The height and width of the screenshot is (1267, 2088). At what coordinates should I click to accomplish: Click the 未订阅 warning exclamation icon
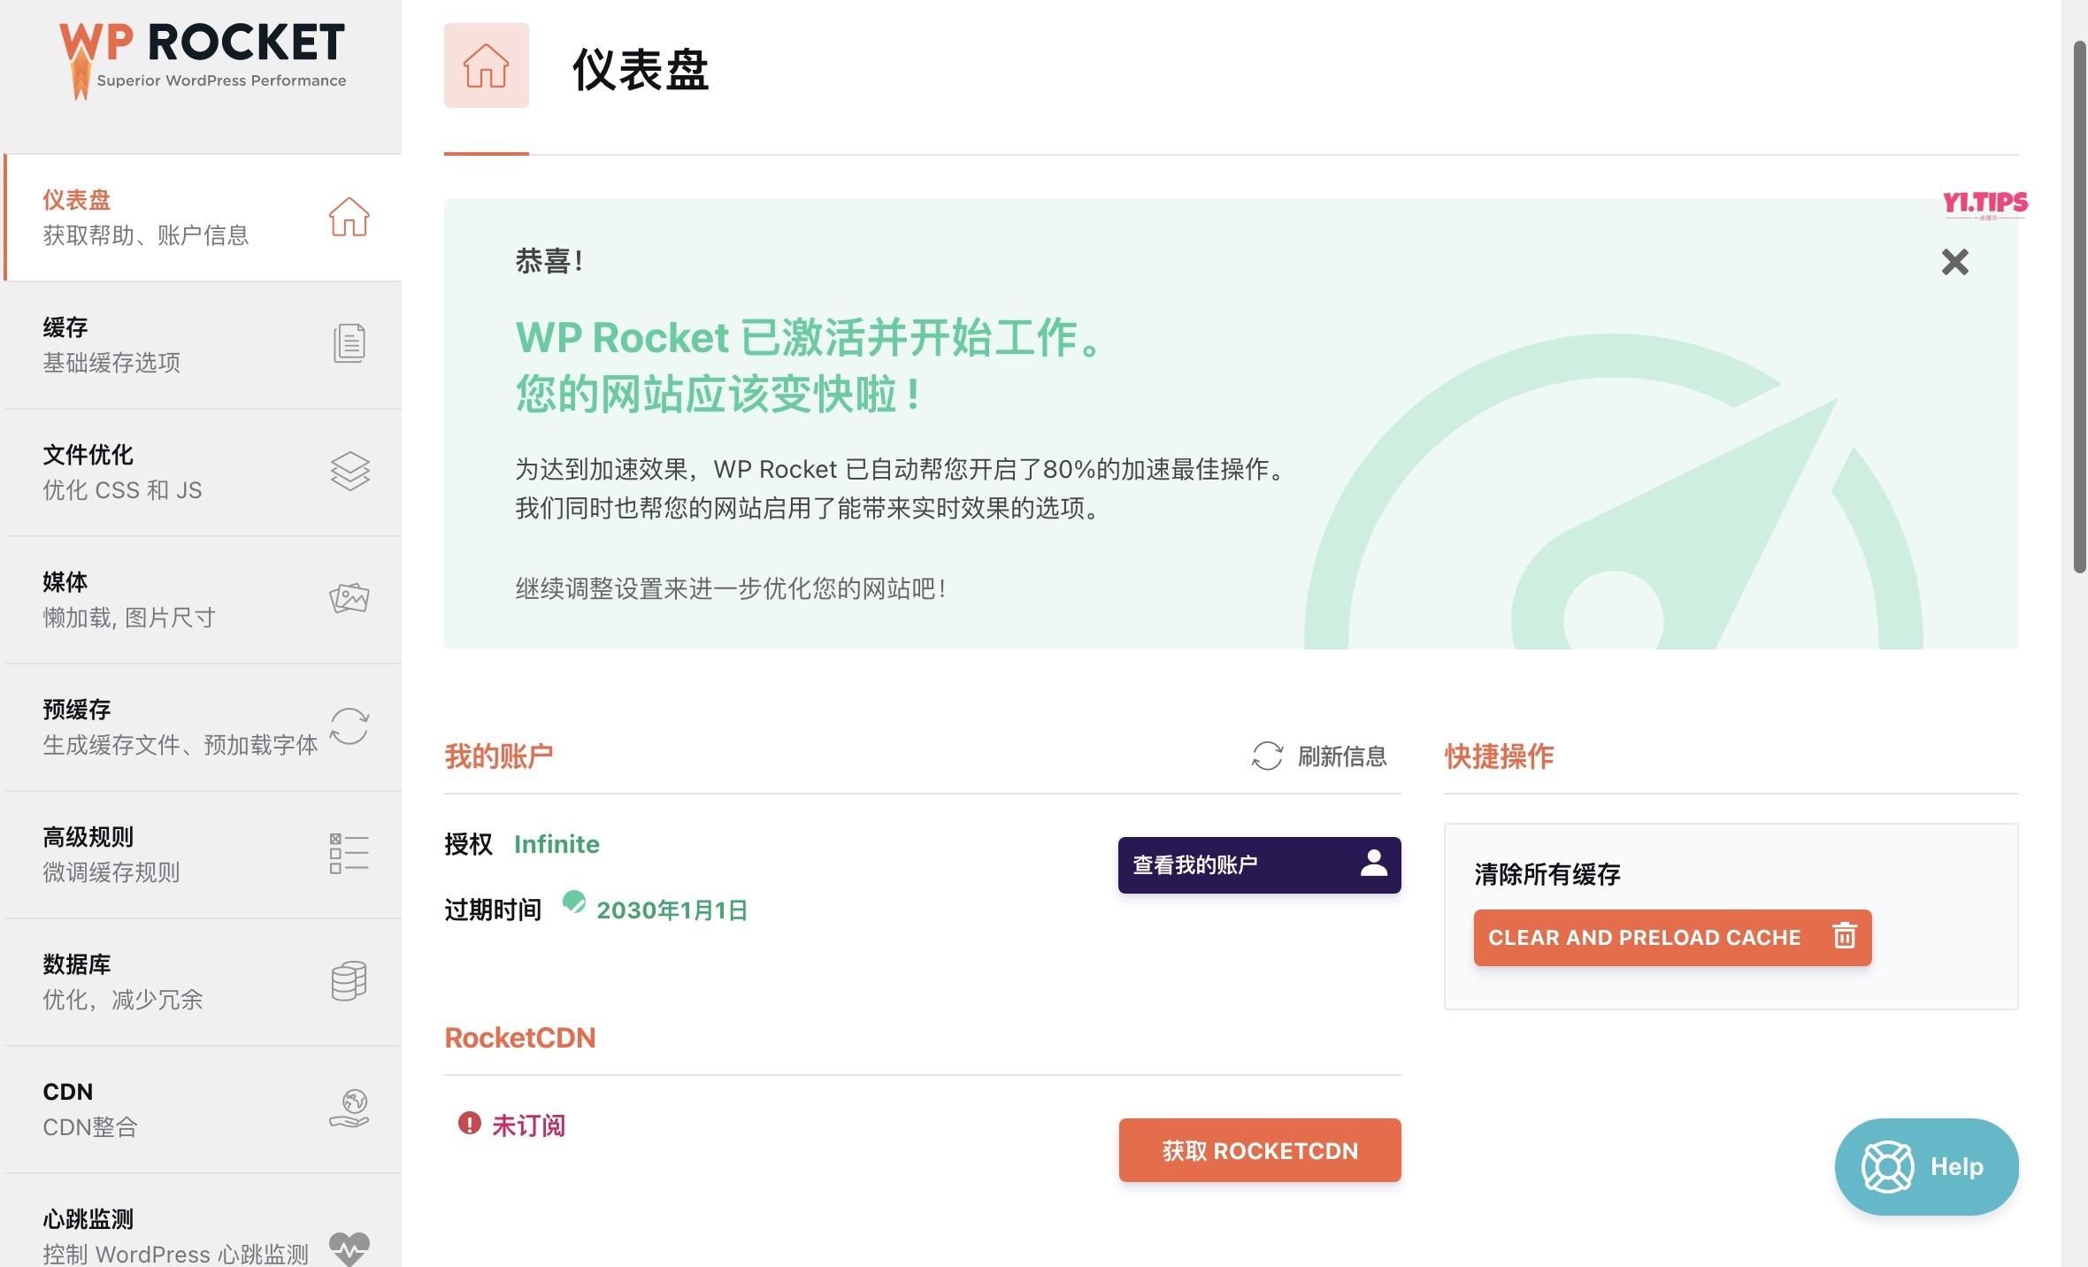click(x=469, y=1124)
